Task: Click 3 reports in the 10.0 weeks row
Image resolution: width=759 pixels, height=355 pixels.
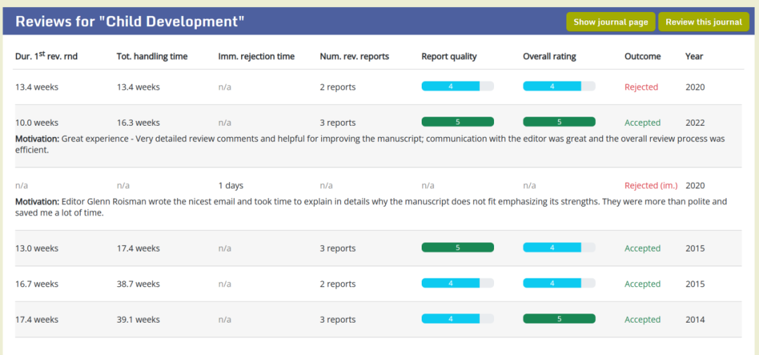Action: (x=338, y=122)
